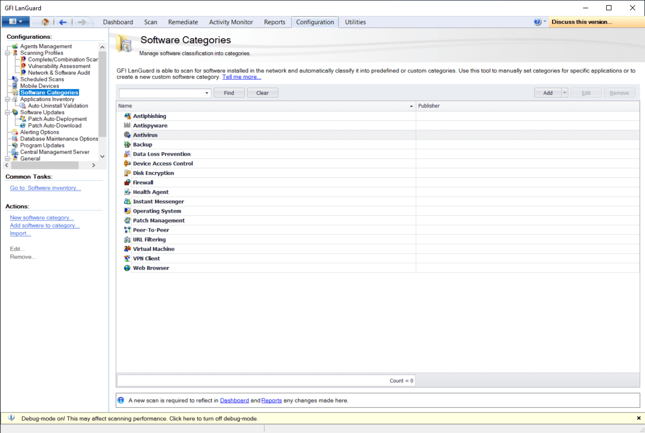Click Add software to category link
Image resolution: width=645 pixels, height=433 pixels.
(45, 226)
